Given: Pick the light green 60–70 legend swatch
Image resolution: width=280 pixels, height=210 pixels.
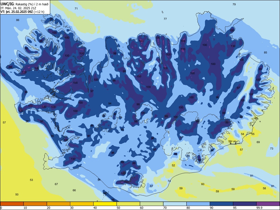Looking at the screenshot, I should tap(151, 204).
